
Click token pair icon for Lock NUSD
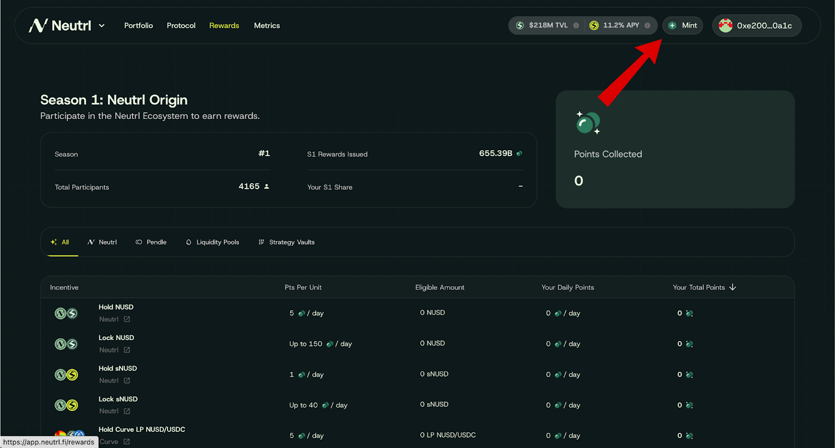pos(66,344)
